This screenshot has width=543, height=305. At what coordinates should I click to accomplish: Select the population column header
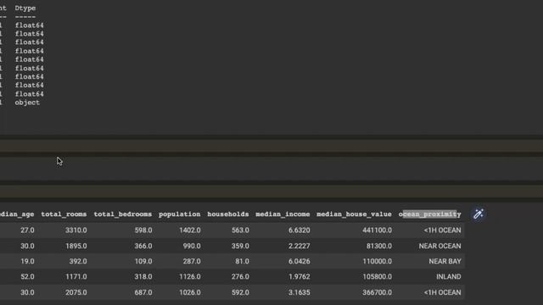coord(179,214)
